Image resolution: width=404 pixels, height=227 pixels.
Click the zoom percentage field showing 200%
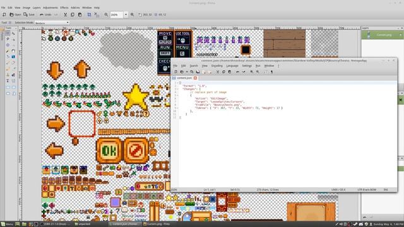(x=117, y=15)
